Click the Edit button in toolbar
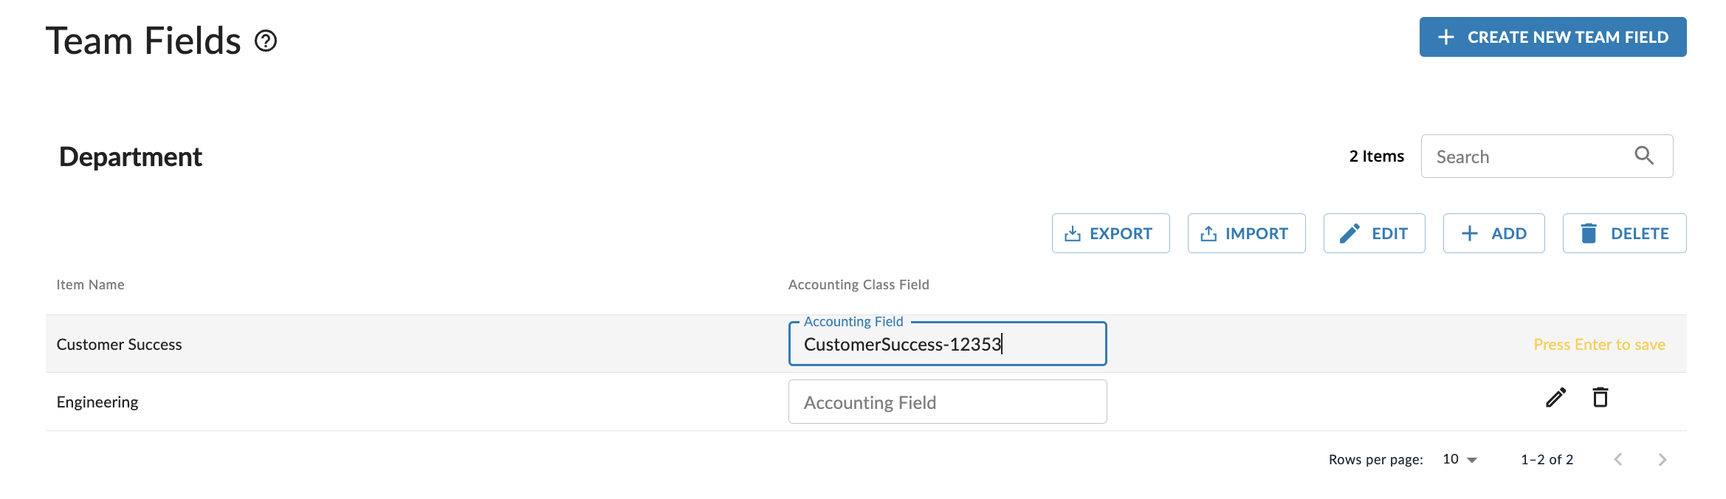This screenshot has height=499, width=1726. pyautogui.click(x=1374, y=233)
